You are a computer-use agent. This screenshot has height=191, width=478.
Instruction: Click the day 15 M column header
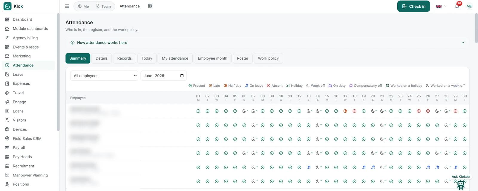327,98
